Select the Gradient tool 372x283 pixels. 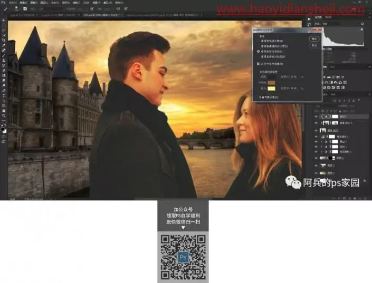click(4, 75)
